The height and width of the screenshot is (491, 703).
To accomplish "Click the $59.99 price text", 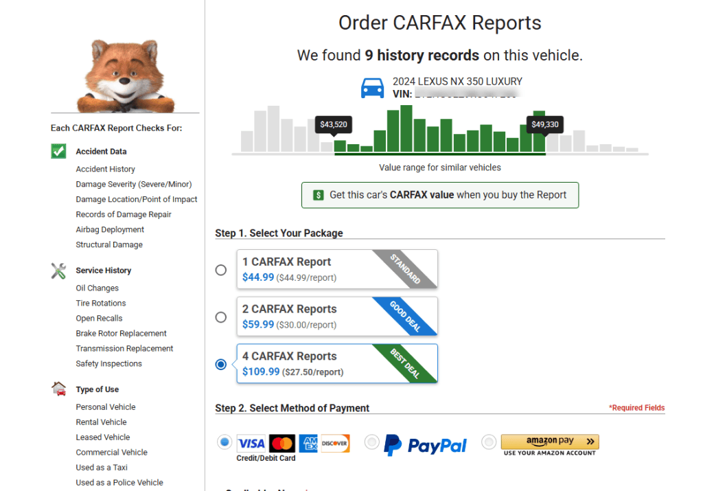I will pos(258,324).
